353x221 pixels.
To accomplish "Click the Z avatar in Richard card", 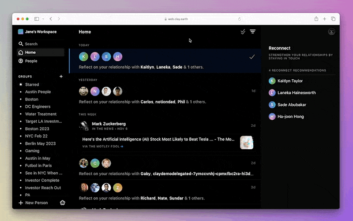I will 118,188.
